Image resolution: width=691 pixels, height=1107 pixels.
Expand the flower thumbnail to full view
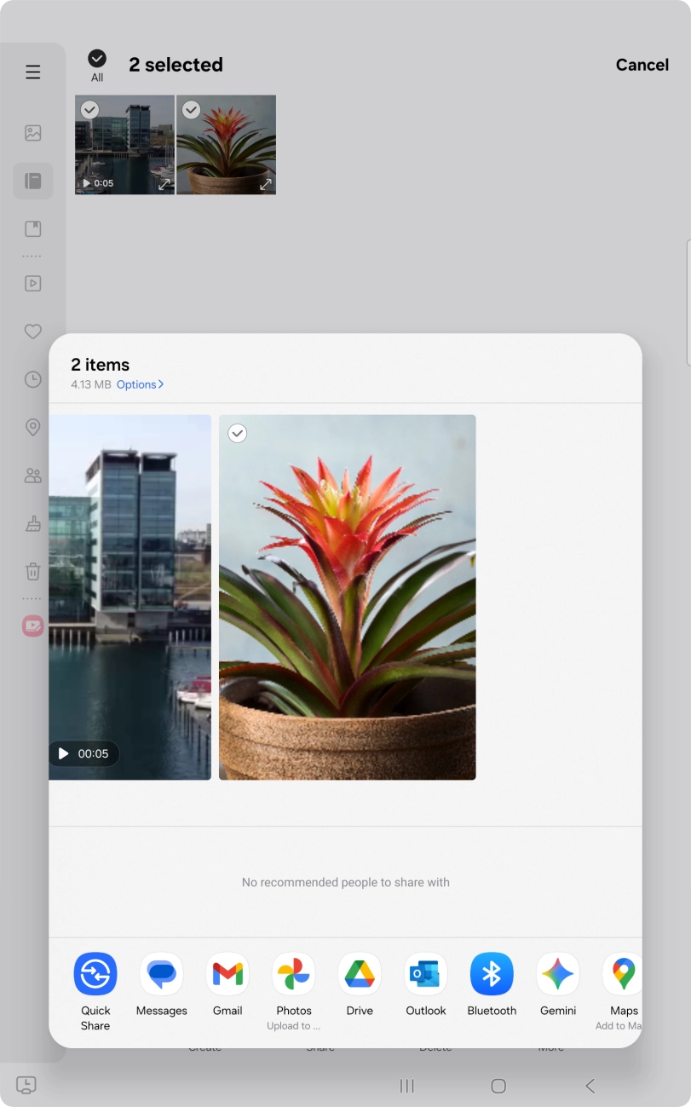265,184
